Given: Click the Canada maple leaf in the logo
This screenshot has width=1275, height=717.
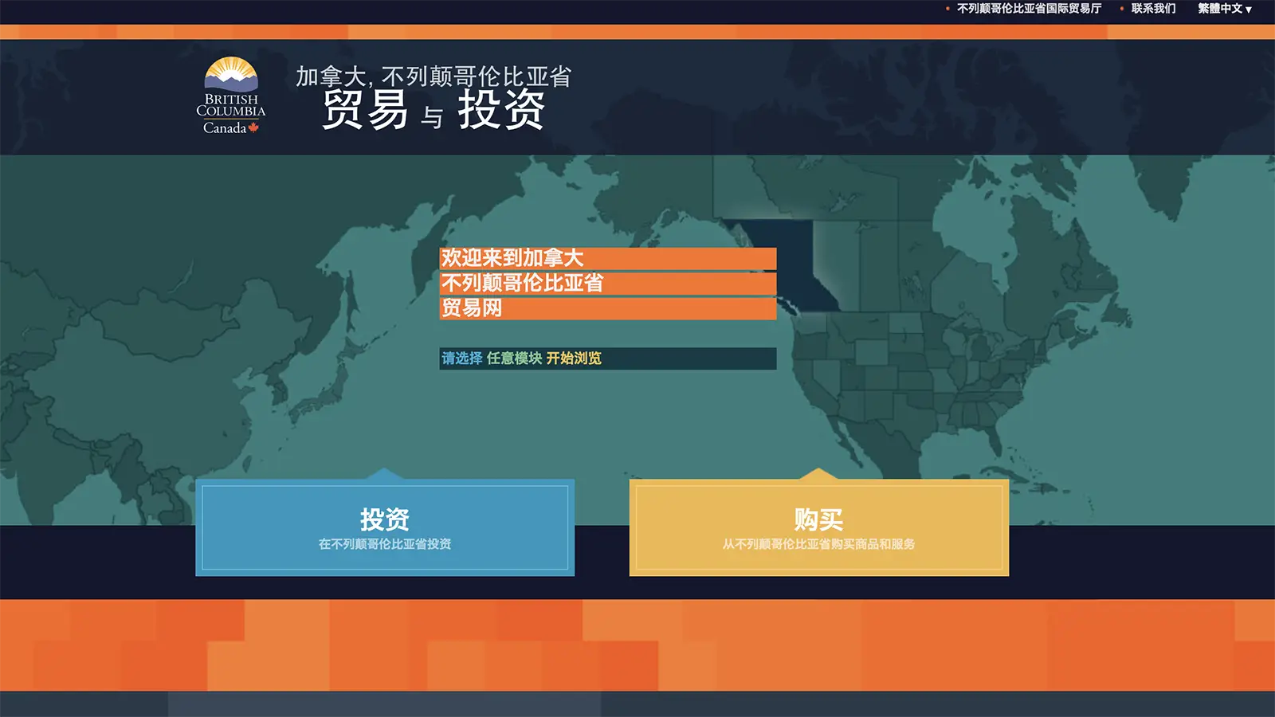Looking at the screenshot, I should [252, 126].
